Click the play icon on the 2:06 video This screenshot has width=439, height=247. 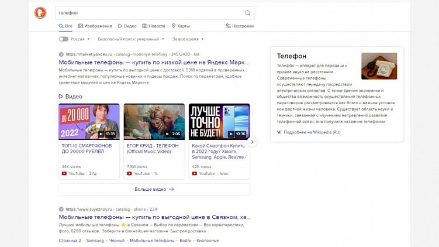tap(167, 134)
